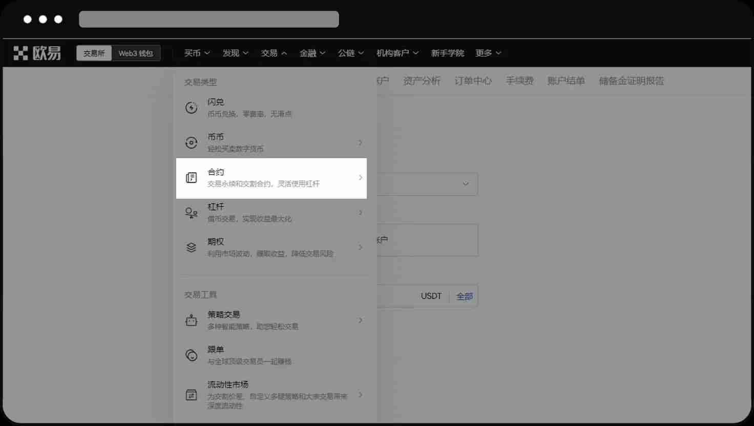Click the 跟单 copy trading icon
Image resolution: width=754 pixels, height=426 pixels.
click(191, 355)
